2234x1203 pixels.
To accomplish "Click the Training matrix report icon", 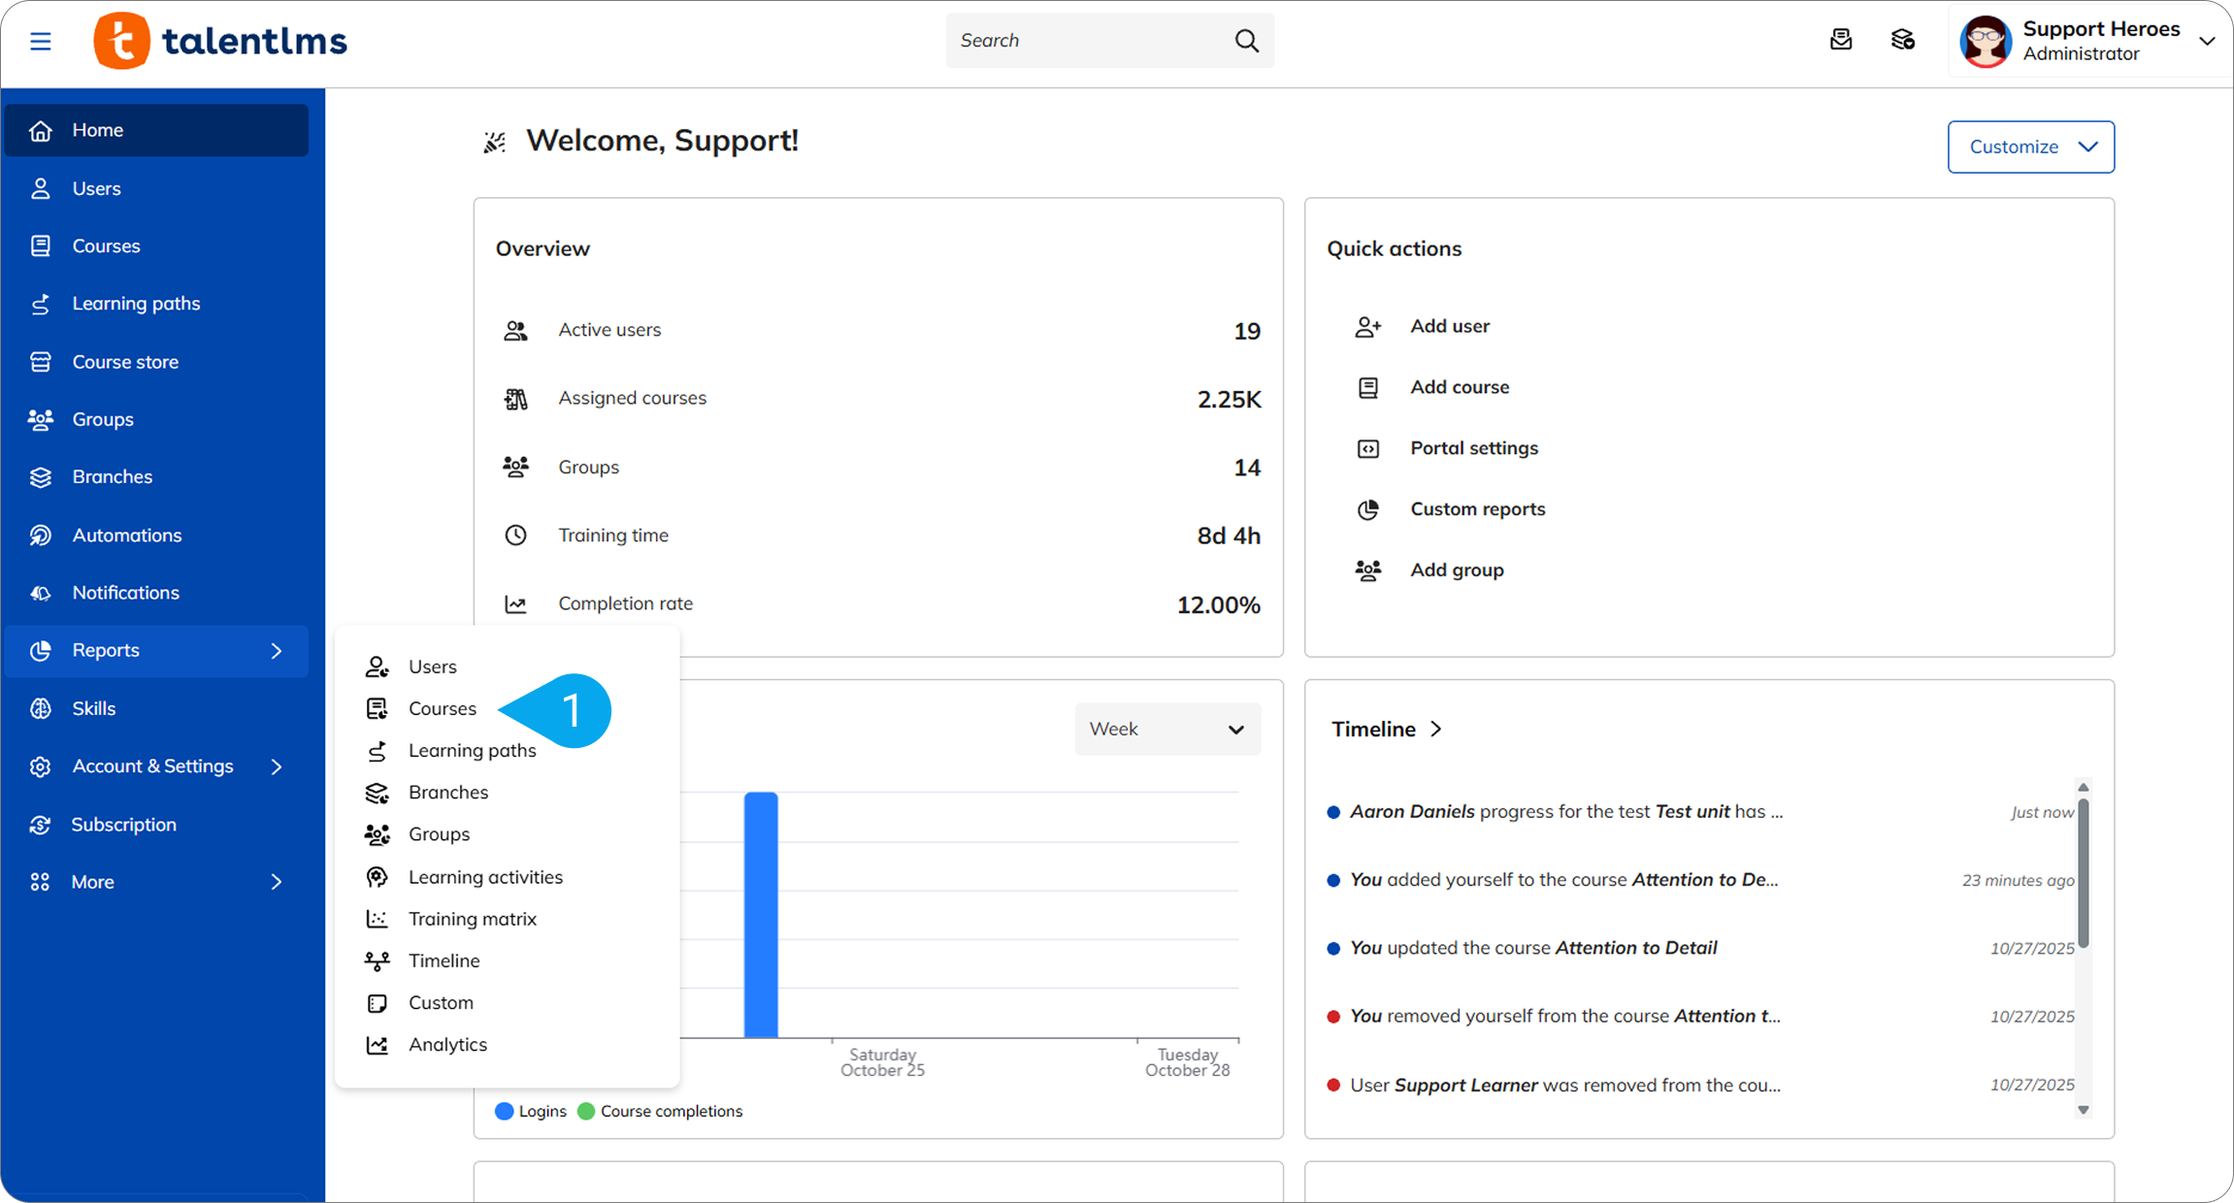I will pyautogui.click(x=377, y=919).
